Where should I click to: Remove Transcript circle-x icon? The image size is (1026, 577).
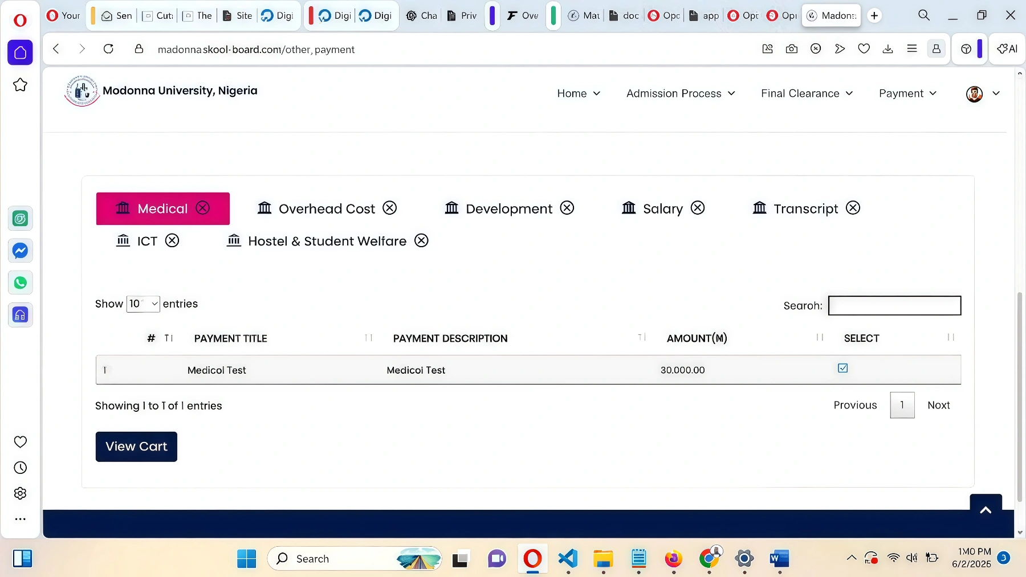click(853, 208)
